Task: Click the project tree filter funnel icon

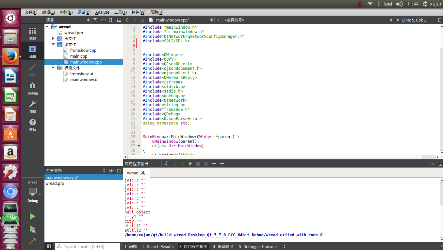Action: point(95,20)
